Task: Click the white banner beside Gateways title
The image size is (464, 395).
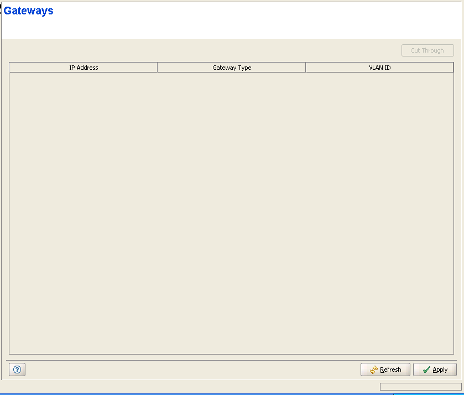Action: point(249,19)
